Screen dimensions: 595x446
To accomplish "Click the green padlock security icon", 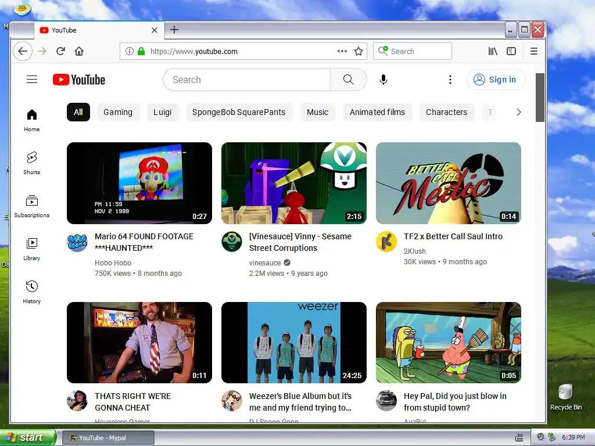I will click(x=141, y=51).
